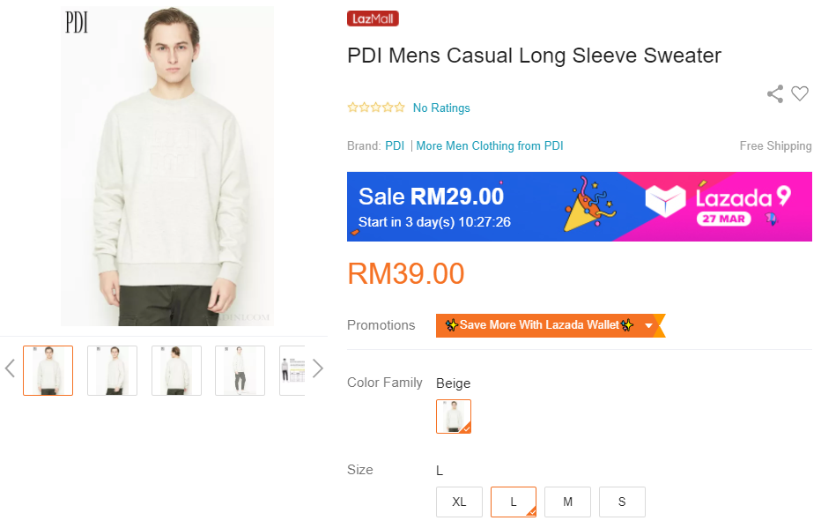
Task: Click the star rating icons
Action: [376, 108]
